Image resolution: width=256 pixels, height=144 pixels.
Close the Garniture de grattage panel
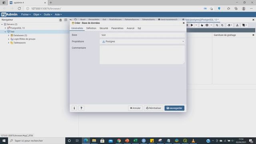click(x=253, y=35)
